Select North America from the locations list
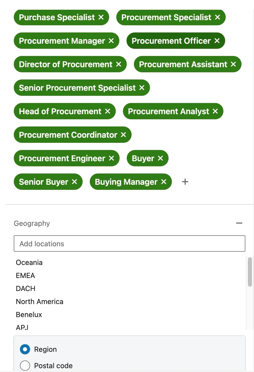 [40, 302]
